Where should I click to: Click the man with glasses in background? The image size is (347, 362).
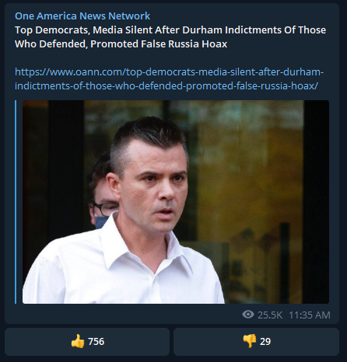tap(103, 192)
